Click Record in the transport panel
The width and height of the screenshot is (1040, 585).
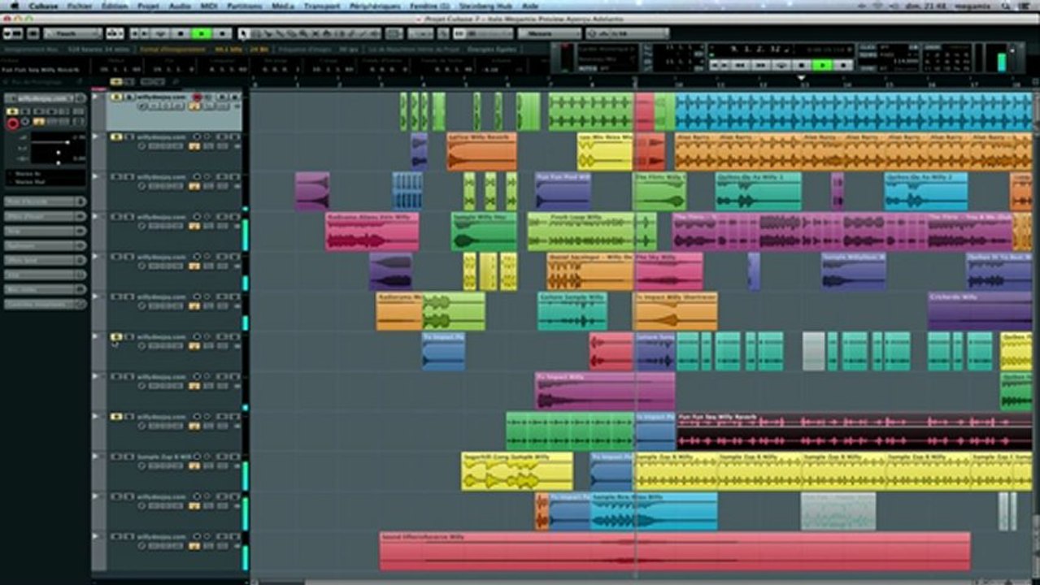[x=843, y=65]
